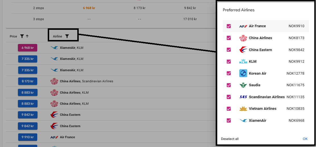Viewport: 316px width, 147px height.
Task: Click Air France logo in results row
Action: tap(54, 137)
